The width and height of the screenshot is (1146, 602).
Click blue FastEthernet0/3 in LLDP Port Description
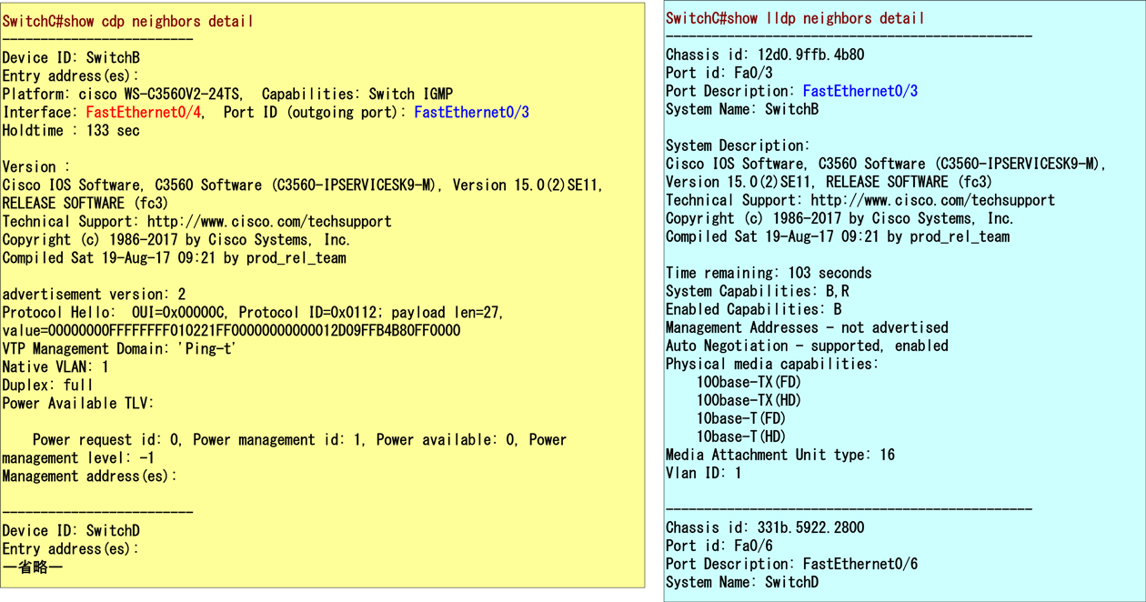[x=859, y=91]
